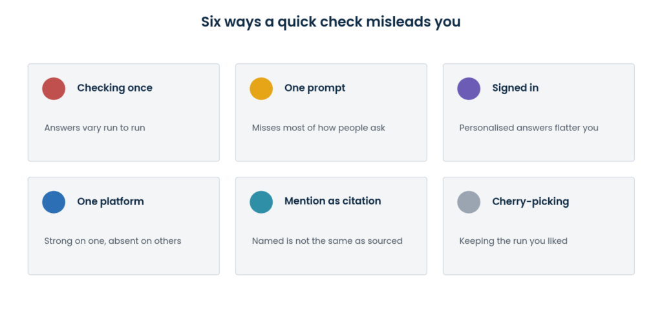Viewport: 662px width, 309px height.
Task: Click empty area of the Cherry-picking card
Action: (591, 261)
